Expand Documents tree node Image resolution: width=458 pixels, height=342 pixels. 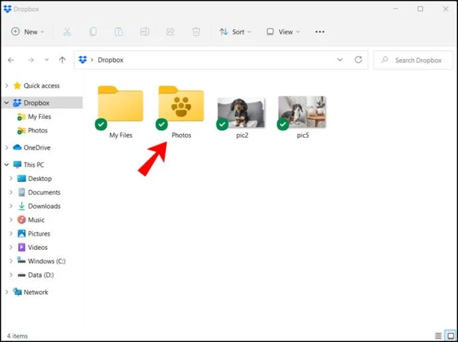coord(11,192)
